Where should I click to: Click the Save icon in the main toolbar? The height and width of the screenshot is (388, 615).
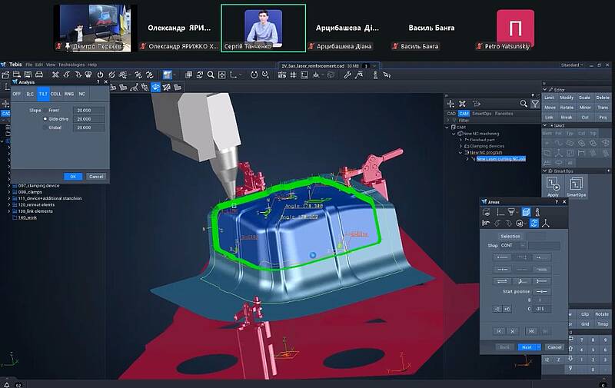pyautogui.click(x=29, y=75)
